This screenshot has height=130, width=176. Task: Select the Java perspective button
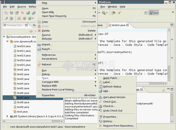pos(154,13)
